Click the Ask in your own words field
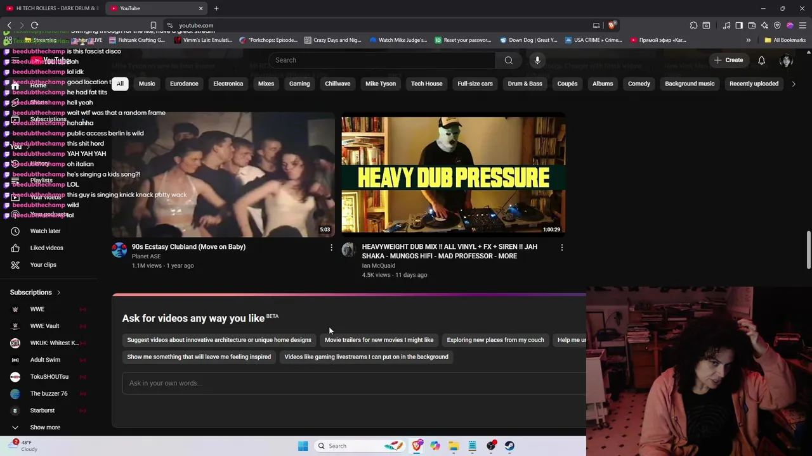This screenshot has width=812, height=456. (354, 383)
